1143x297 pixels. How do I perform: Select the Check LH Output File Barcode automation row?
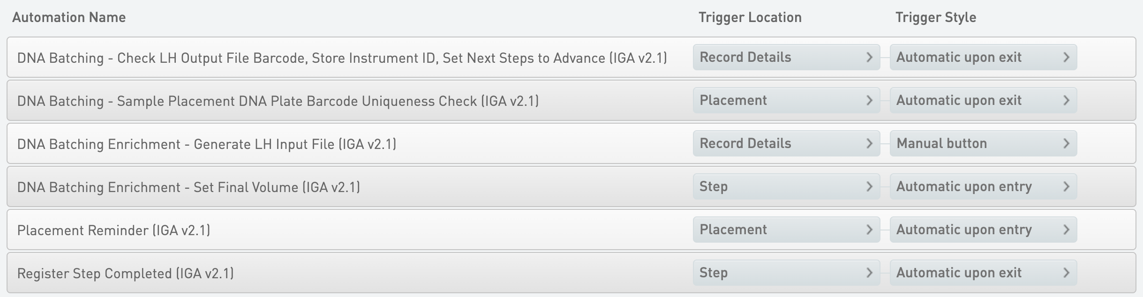pyautogui.click(x=341, y=58)
